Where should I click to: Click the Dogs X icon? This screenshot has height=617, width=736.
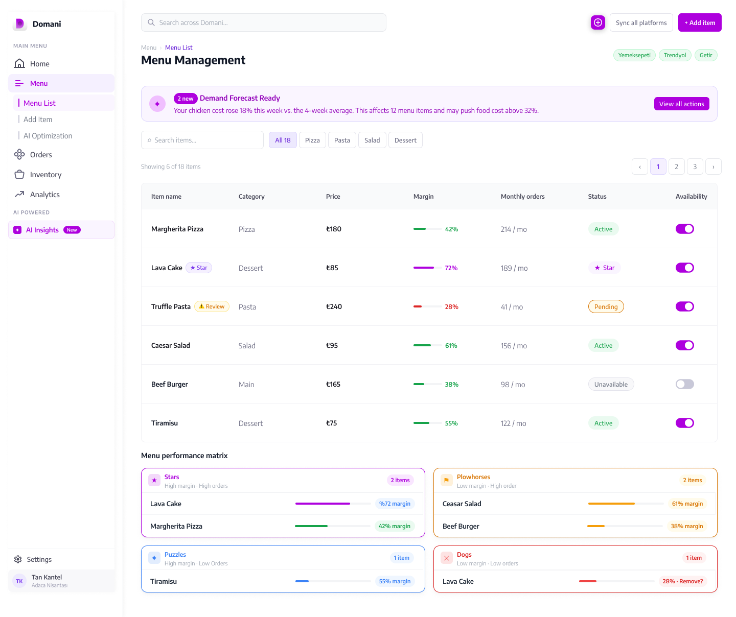pyautogui.click(x=447, y=558)
